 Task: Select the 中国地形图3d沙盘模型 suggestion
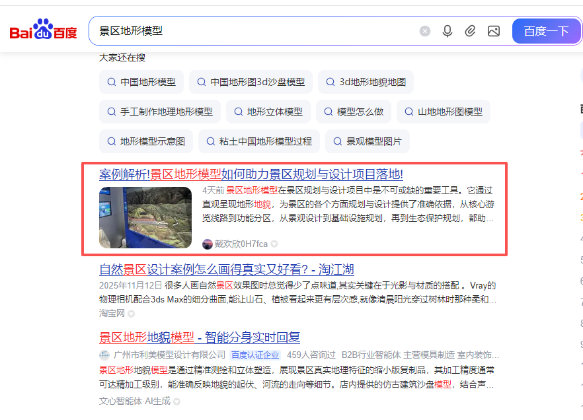250,83
